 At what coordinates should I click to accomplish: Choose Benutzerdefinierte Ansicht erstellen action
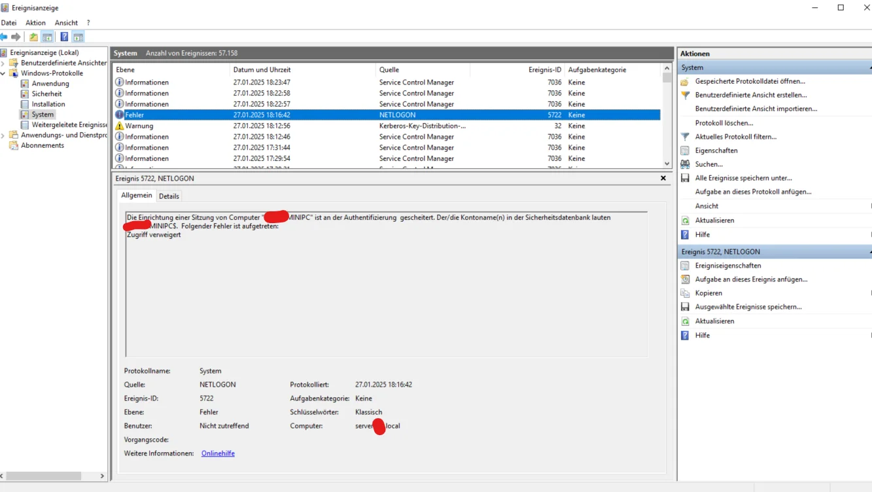tap(751, 95)
